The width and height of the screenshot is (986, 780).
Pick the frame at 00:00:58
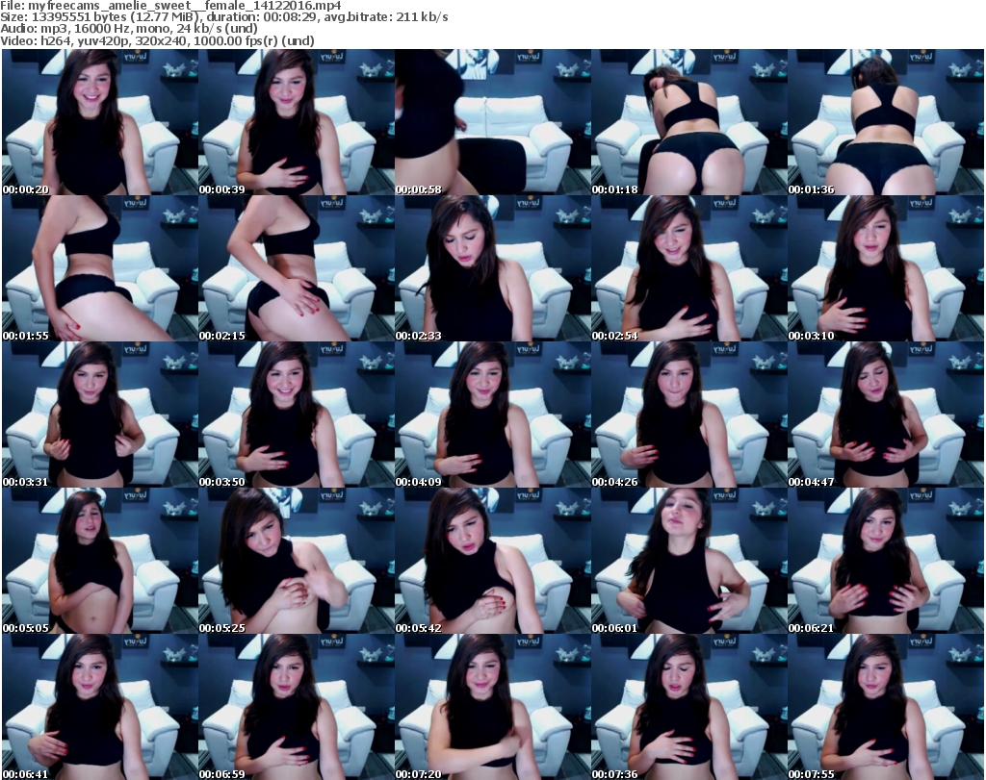pos(492,122)
